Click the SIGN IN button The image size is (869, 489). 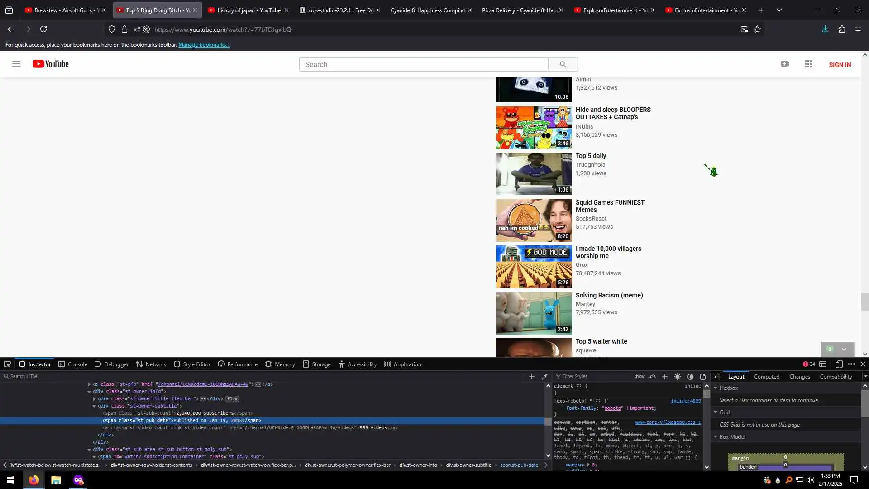pos(840,65)
